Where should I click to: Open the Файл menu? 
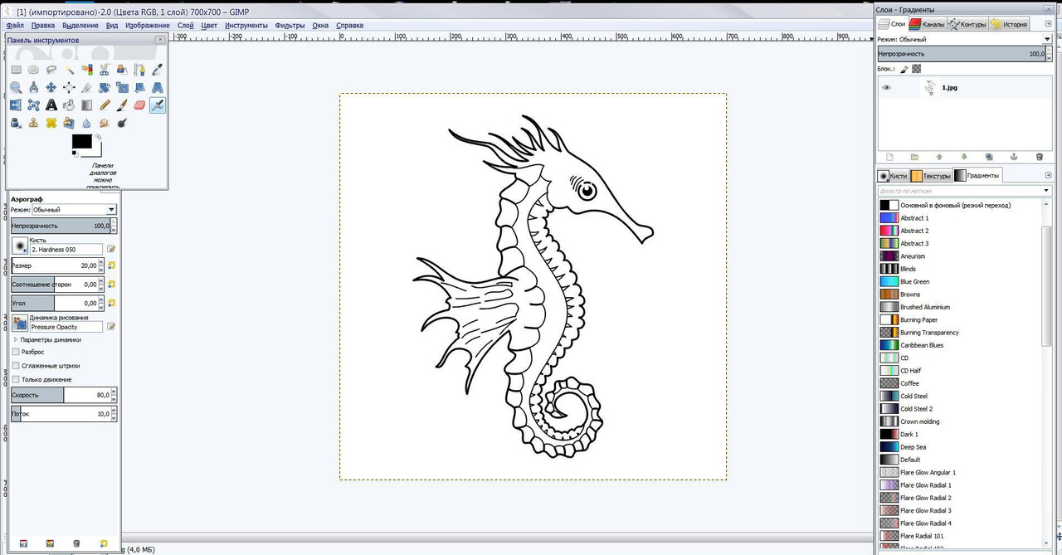click(x=15, y=26)
